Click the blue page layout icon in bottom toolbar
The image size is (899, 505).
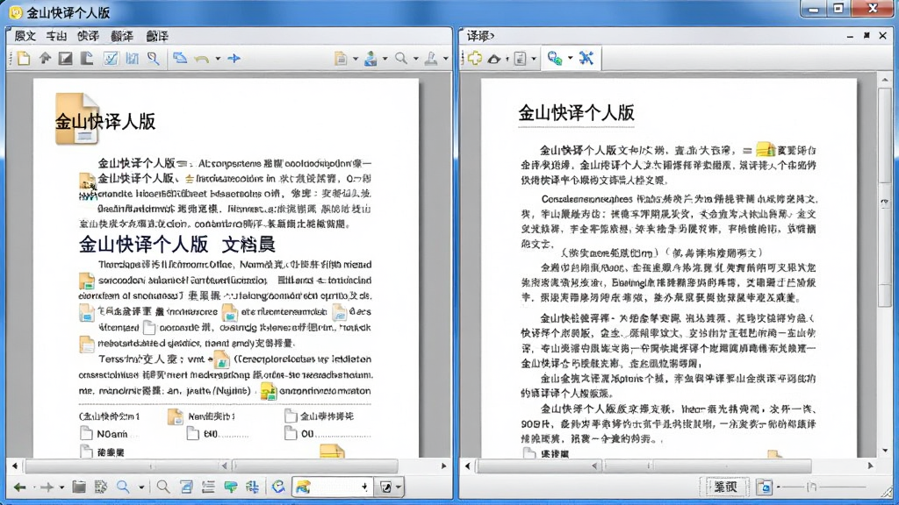(186, 487)
